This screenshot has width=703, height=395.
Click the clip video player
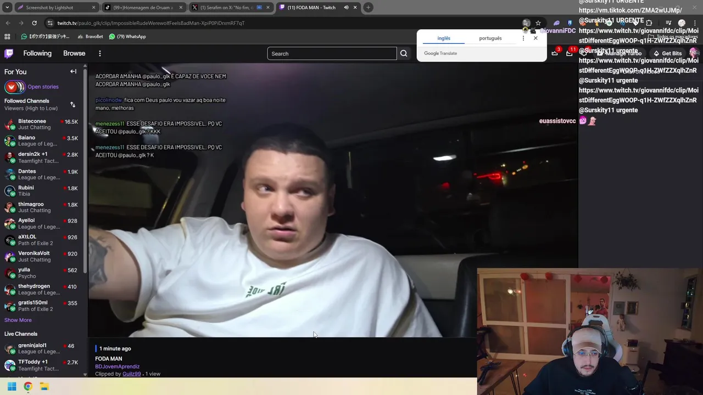click(333, 200)
